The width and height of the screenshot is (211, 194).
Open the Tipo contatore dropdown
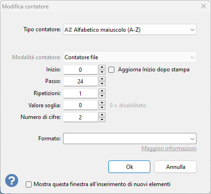(130, 29)
